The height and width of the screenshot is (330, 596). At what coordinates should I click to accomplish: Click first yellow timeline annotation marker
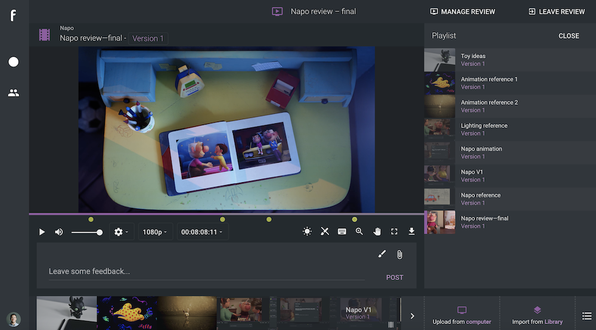pyautogui.click(x=91, y=219)
